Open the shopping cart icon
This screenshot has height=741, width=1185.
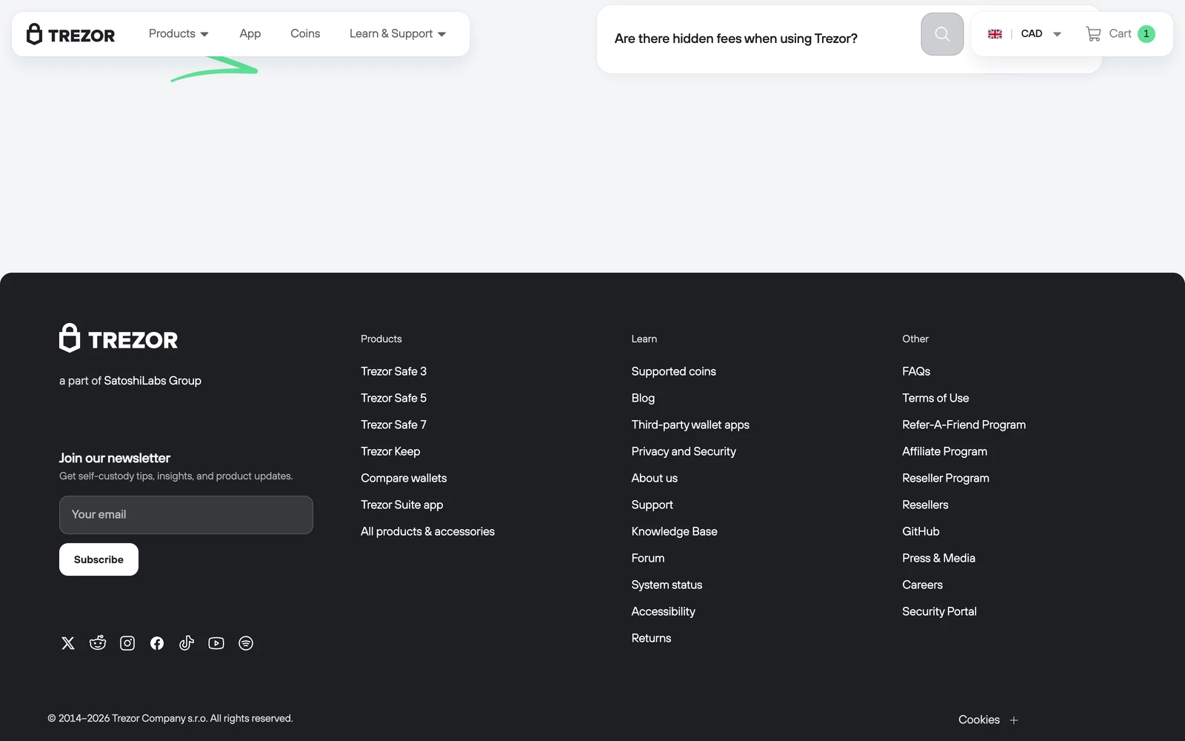click(1093, 34)
